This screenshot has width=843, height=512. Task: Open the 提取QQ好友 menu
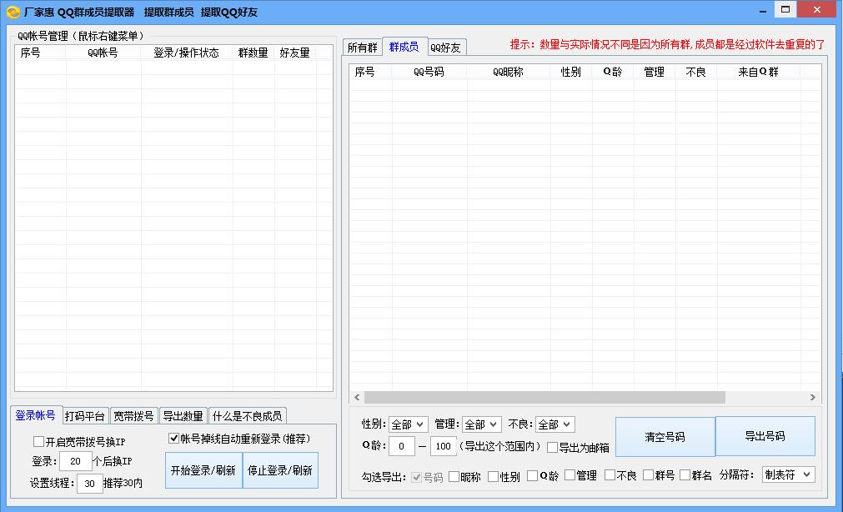[x=230, y=12]
